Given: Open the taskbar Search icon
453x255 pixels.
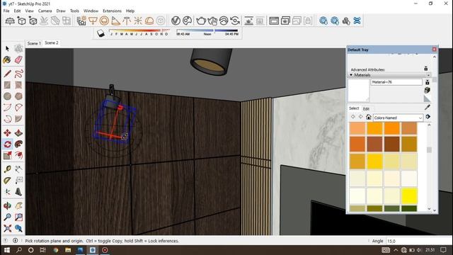Looking at the screenshot, I should coord(19,250).
